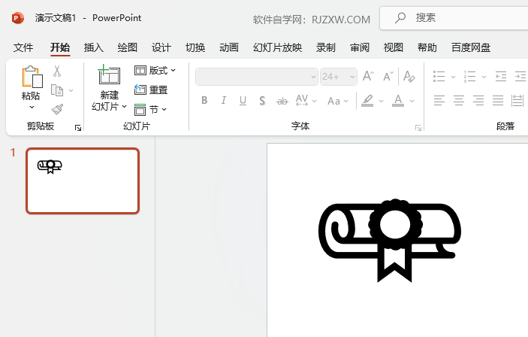Open the 幻灯片放映 tab
528x337 pixels.
tap(277, 47)
